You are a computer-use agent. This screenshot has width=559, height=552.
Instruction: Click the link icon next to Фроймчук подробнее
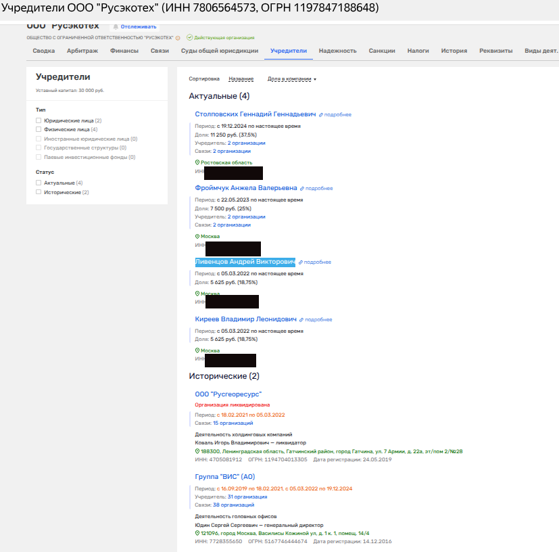click(x=303, y=189)
